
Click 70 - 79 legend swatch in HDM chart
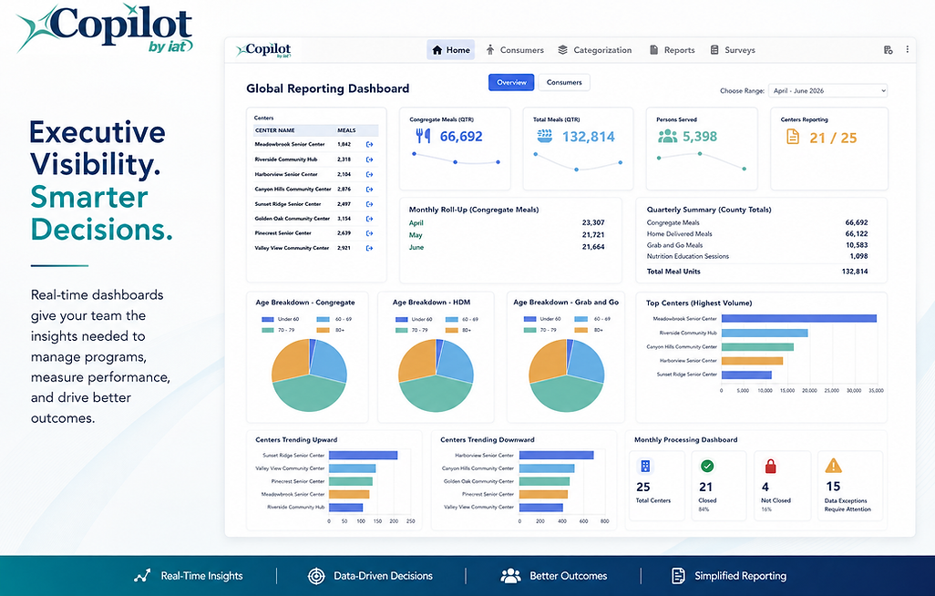click(401, 330)
